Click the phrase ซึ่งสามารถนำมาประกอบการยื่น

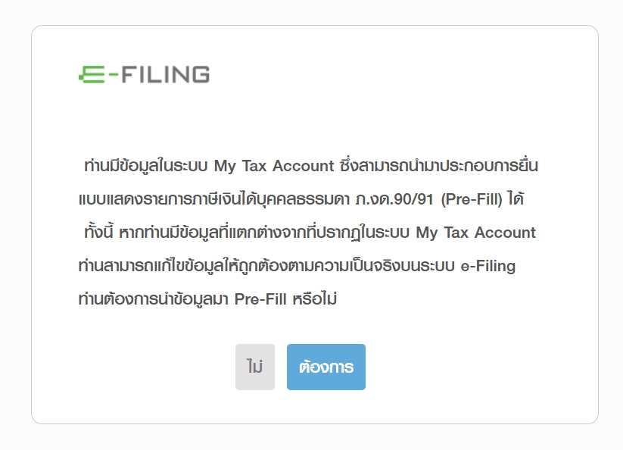point(440,165)
